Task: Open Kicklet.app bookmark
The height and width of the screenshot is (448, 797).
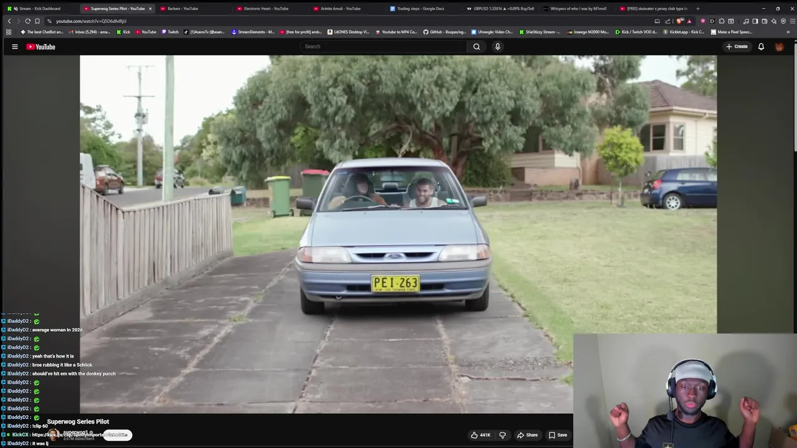Action: pos(684,32)
